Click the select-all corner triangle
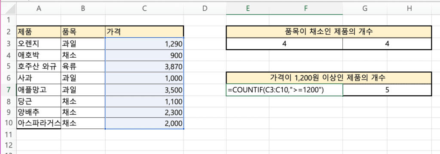 pos(10,9)
